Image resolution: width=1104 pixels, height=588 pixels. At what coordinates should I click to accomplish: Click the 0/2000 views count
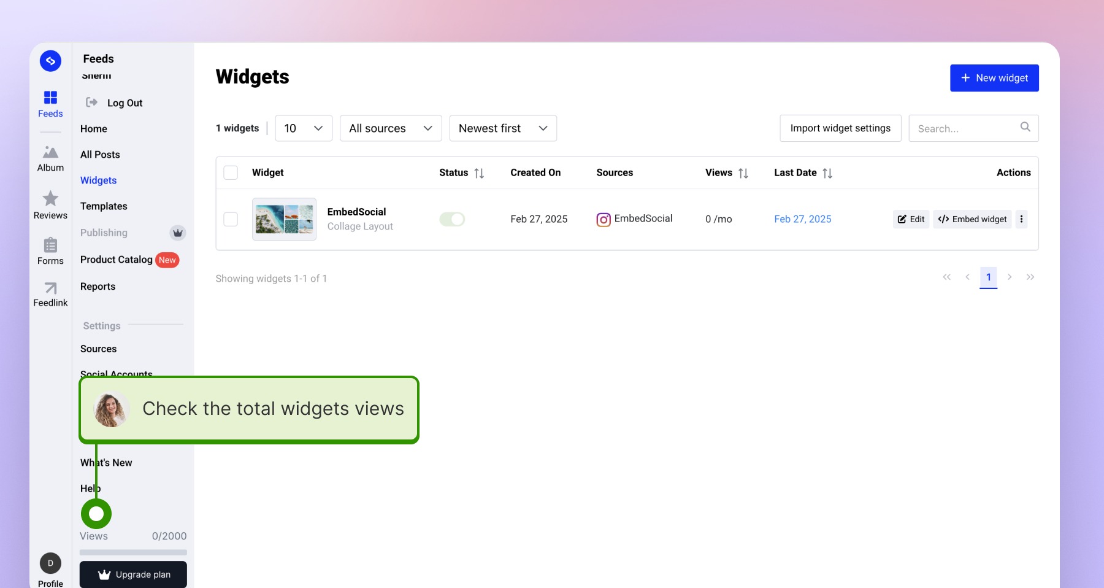tap(169, 536)
